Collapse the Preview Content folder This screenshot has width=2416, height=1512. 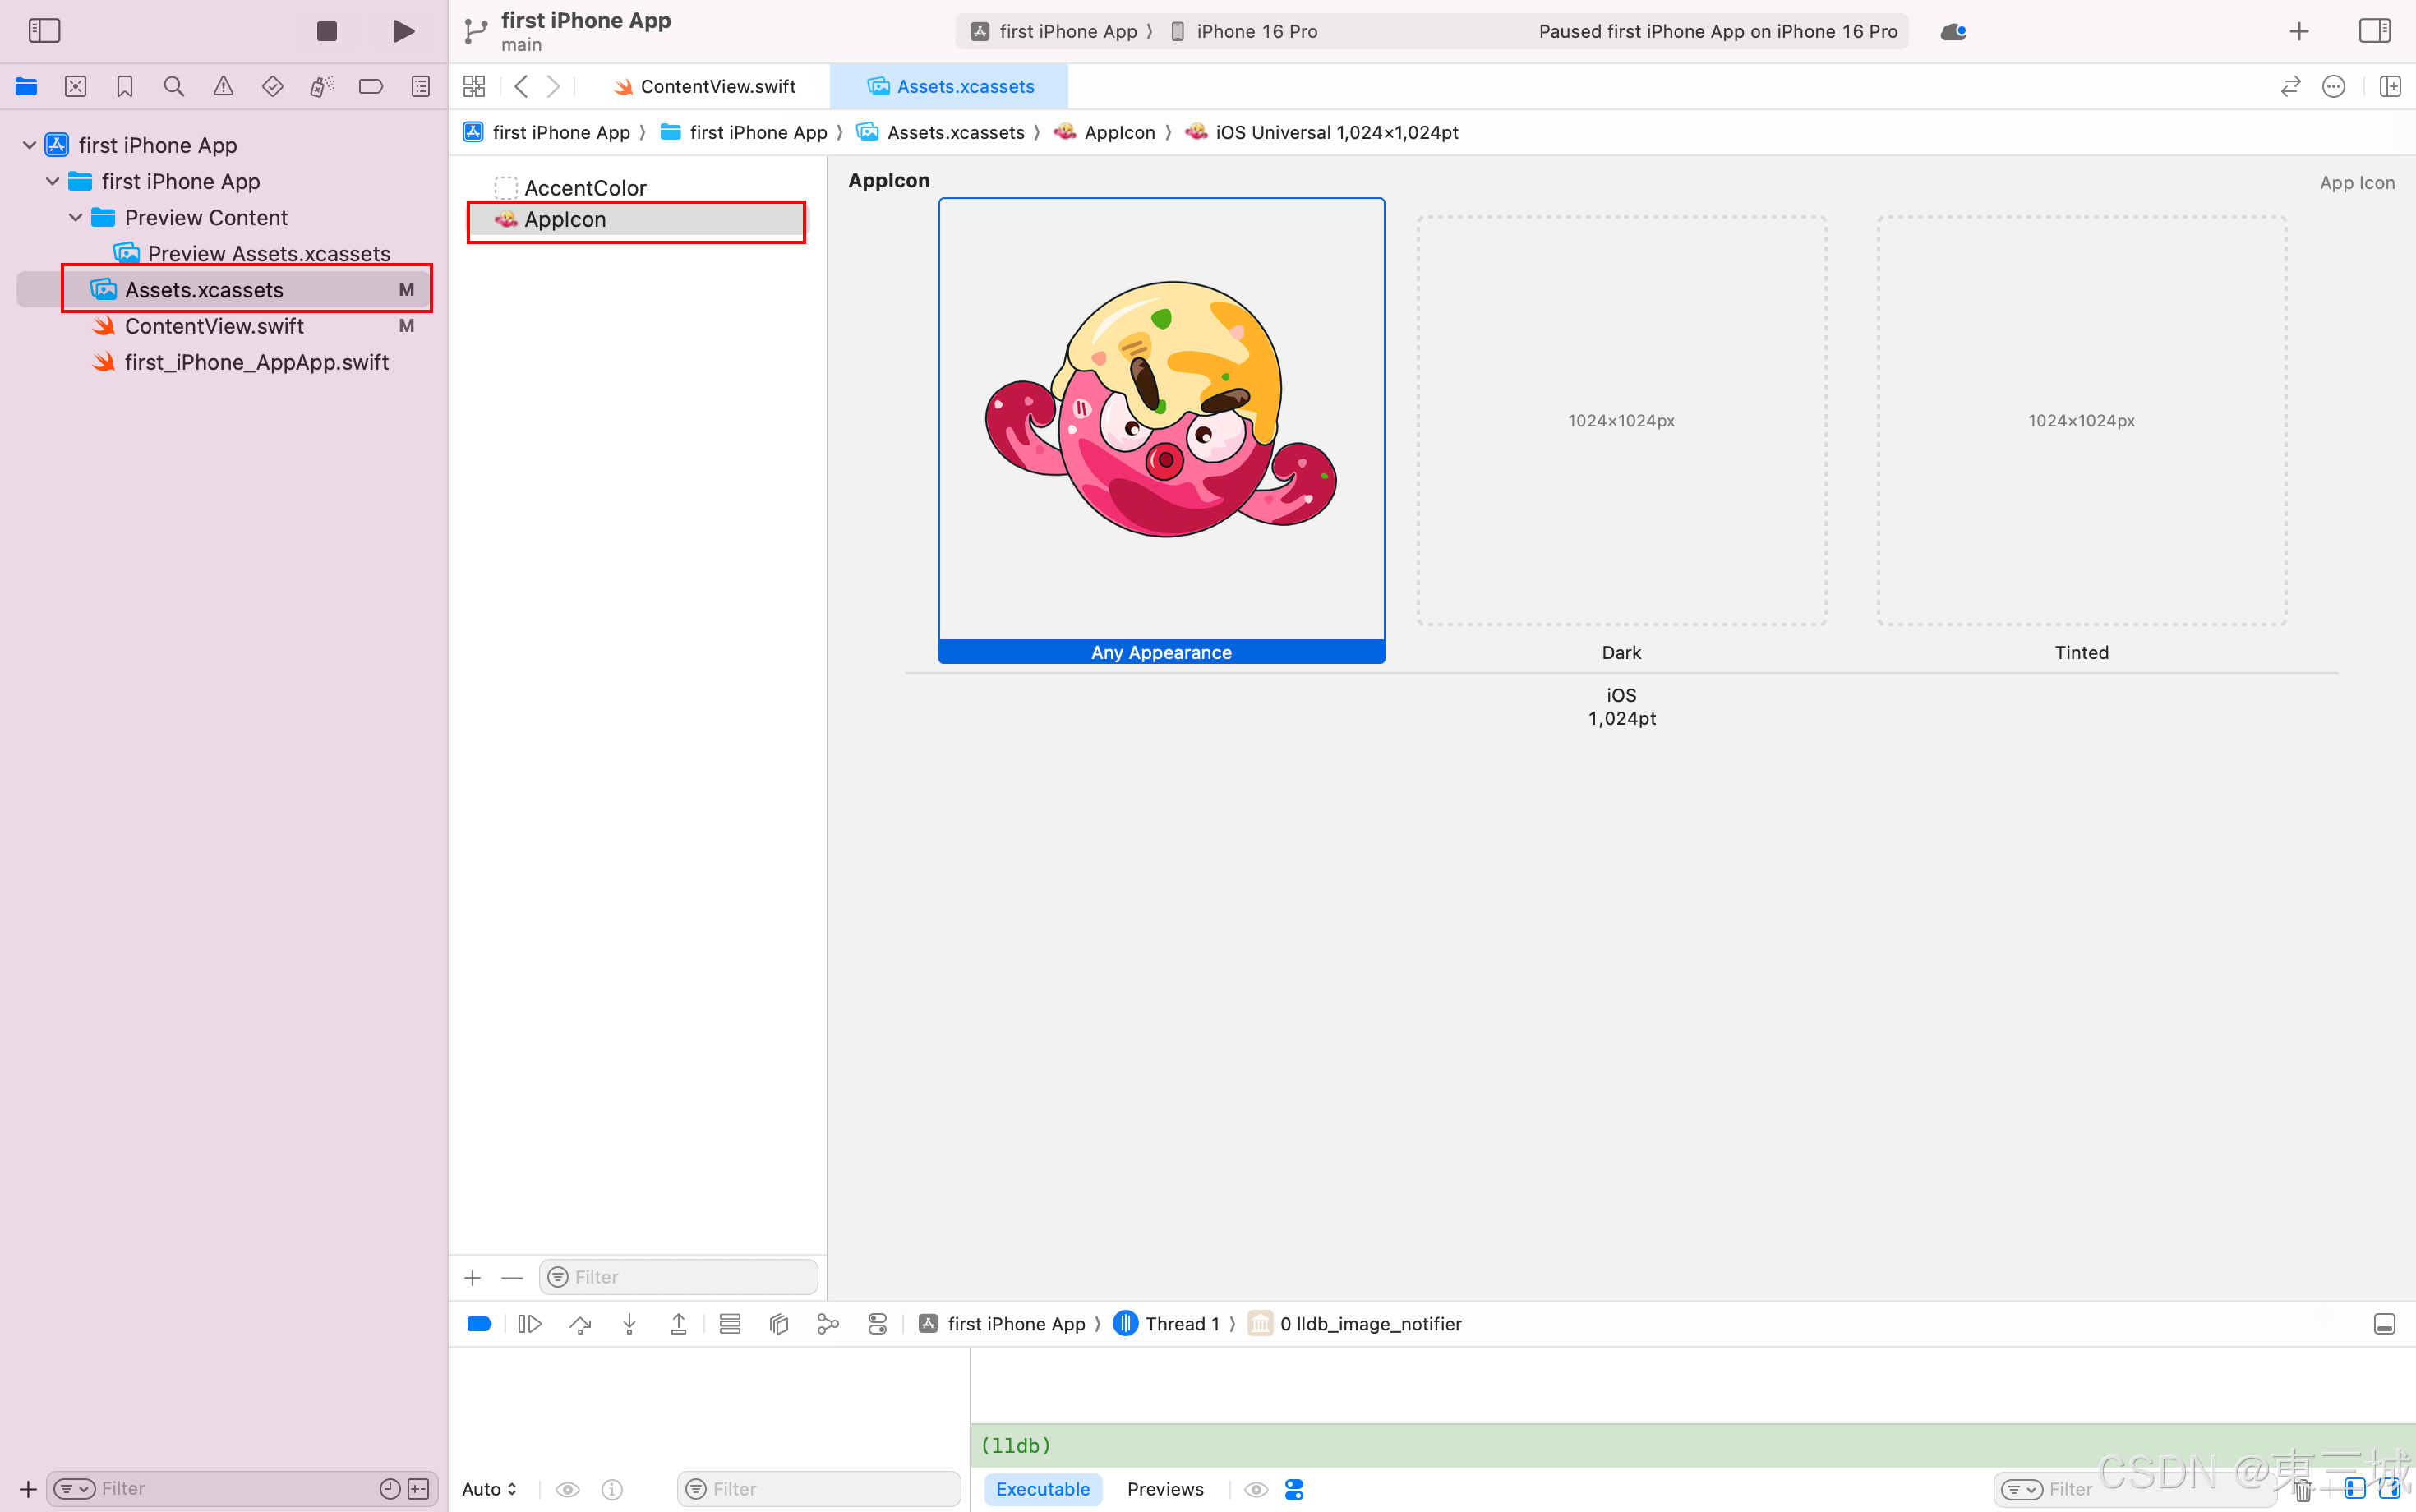[75, 217]
